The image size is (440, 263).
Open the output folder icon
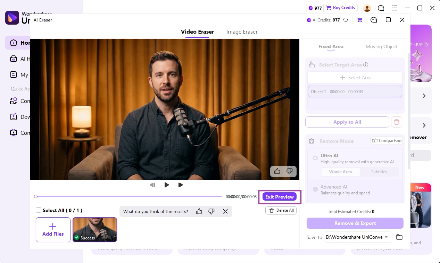(x=399, y=237)
